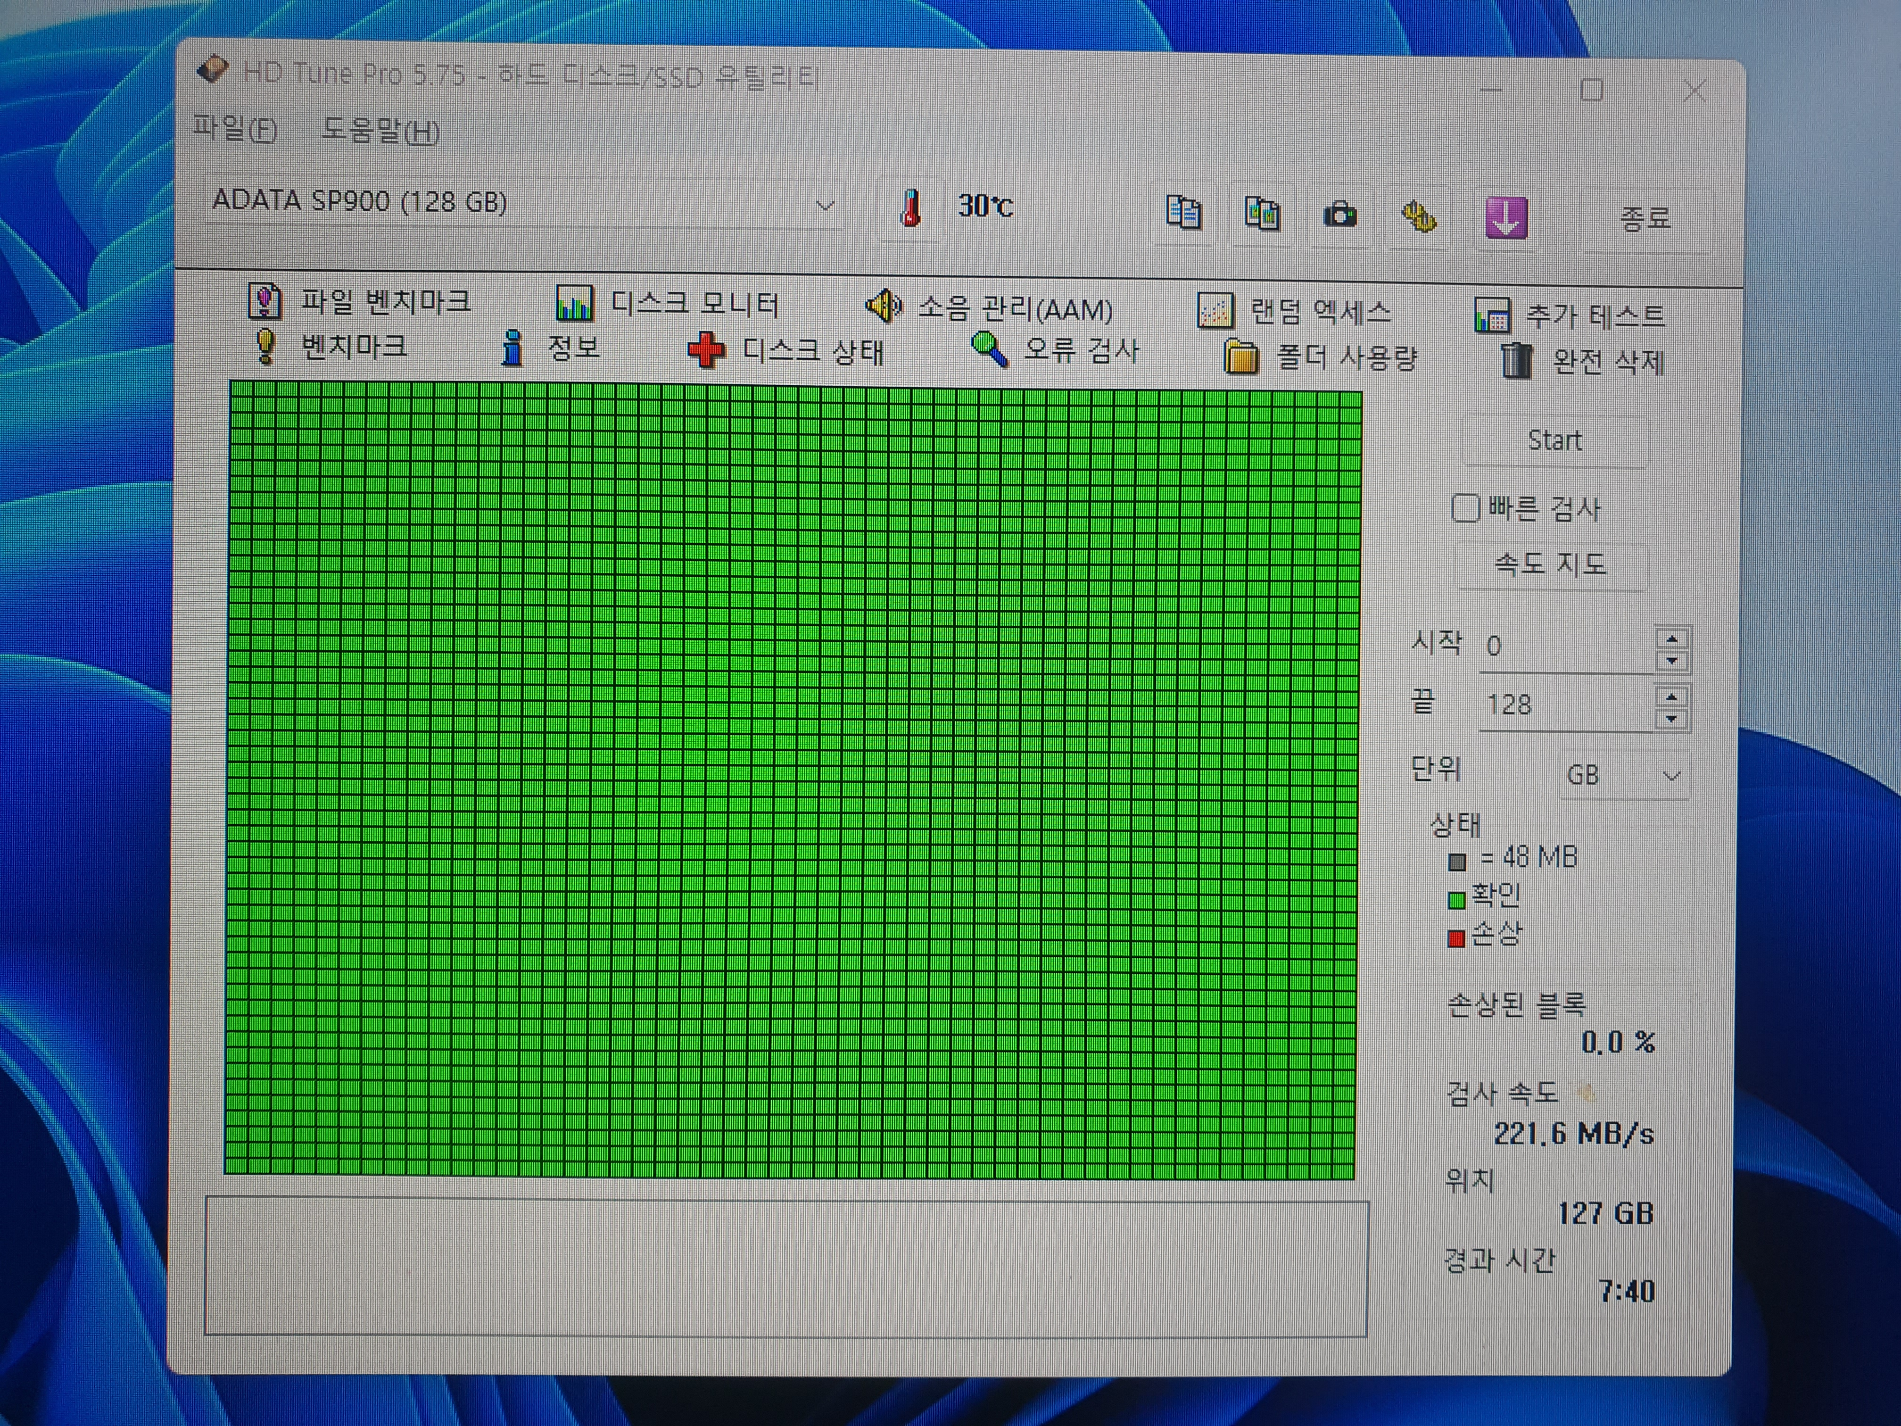Viewport: 1901px width, 1426px height.
Task: Increase the 시작 value with up arrow
Action: pos(1671,638)
